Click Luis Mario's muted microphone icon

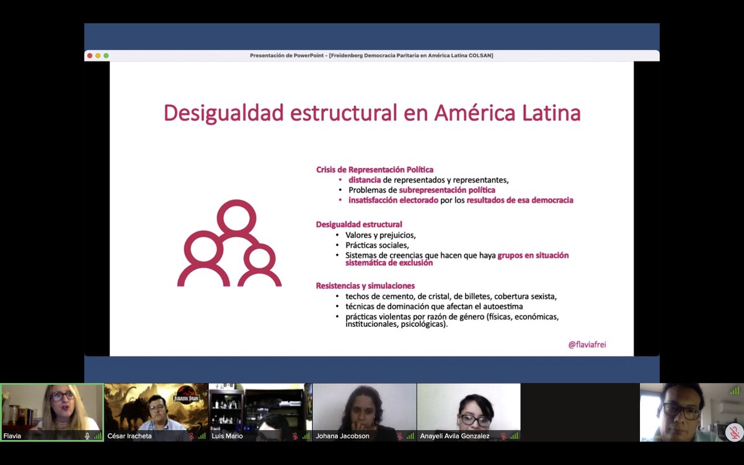pos(295,436)
